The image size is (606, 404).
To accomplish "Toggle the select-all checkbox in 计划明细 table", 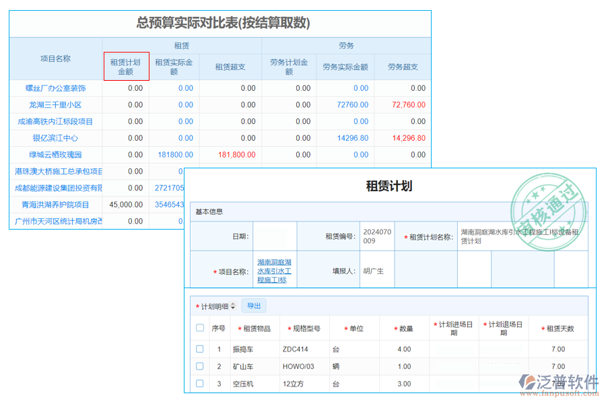I will coord(199,328).
